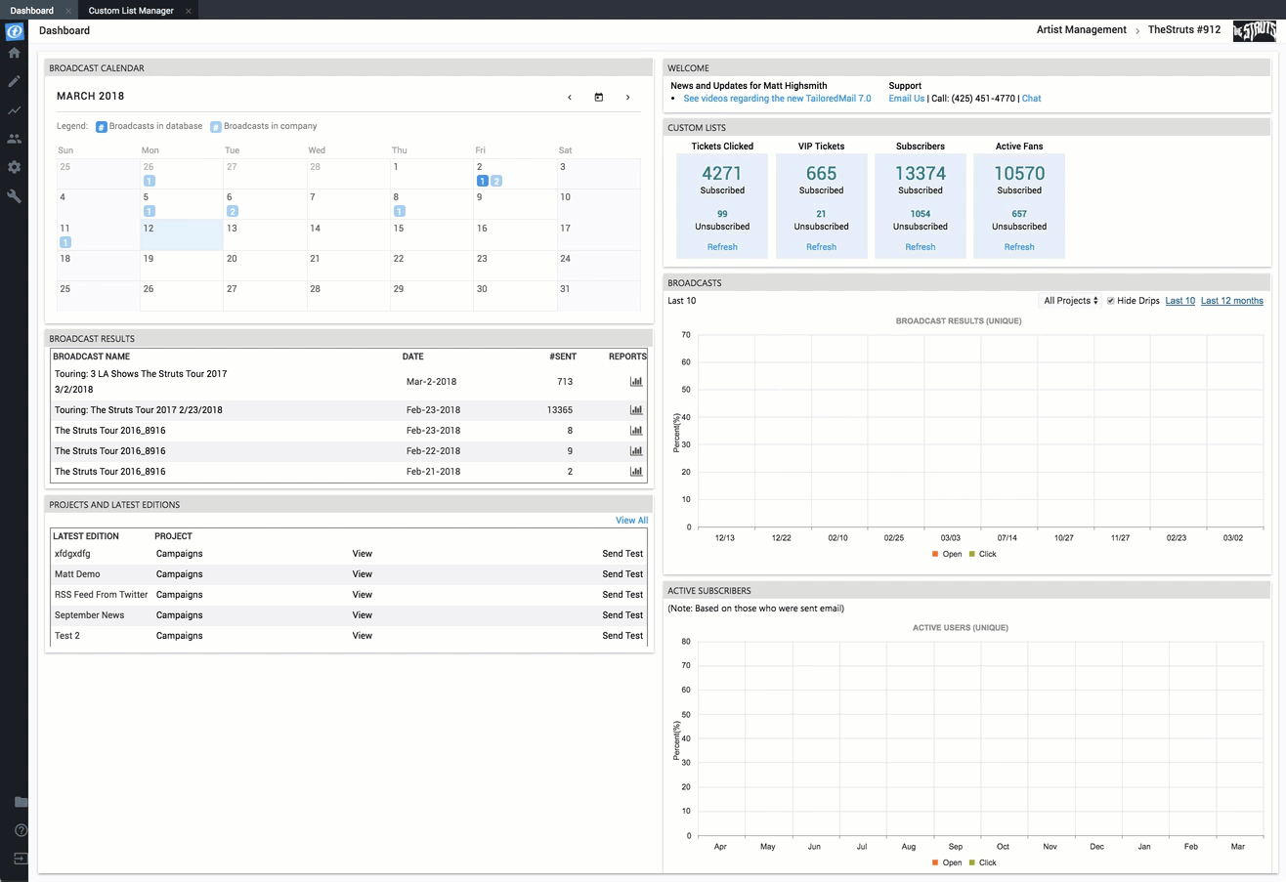The height and width of the screenshot is (882, 1286).
Task: Click 'Touring: The Struts Tour 2017 2/23/2018' broadcast name
Action: click(x=139, y=410)
